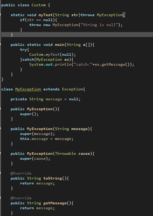Click italic 'out' in System.out

[49, 65]
